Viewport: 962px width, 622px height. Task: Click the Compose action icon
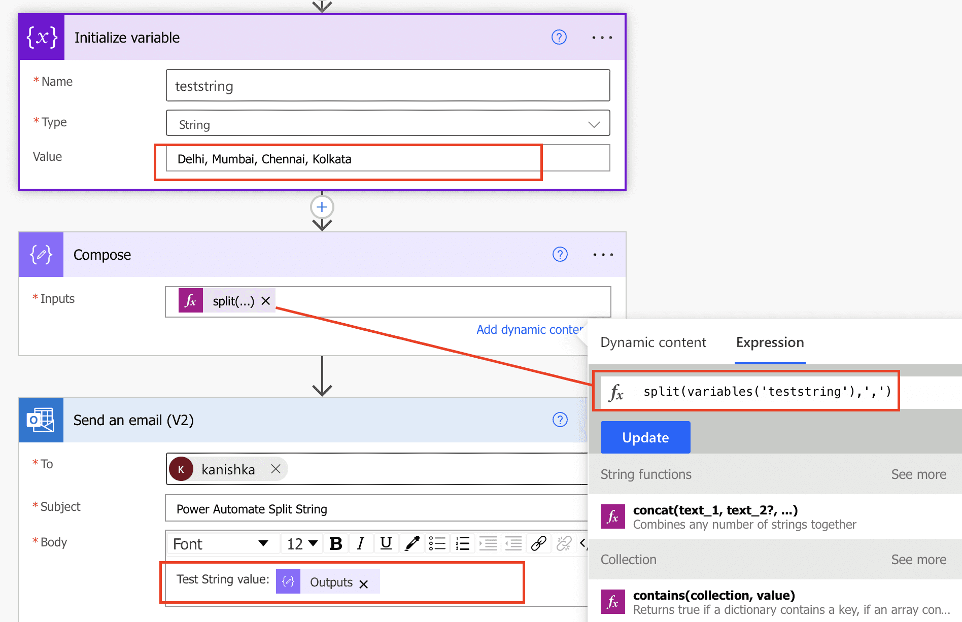tap(41, 255)
